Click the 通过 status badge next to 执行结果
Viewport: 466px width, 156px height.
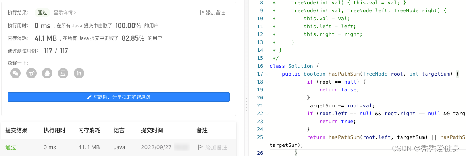[x=42, y=13]
